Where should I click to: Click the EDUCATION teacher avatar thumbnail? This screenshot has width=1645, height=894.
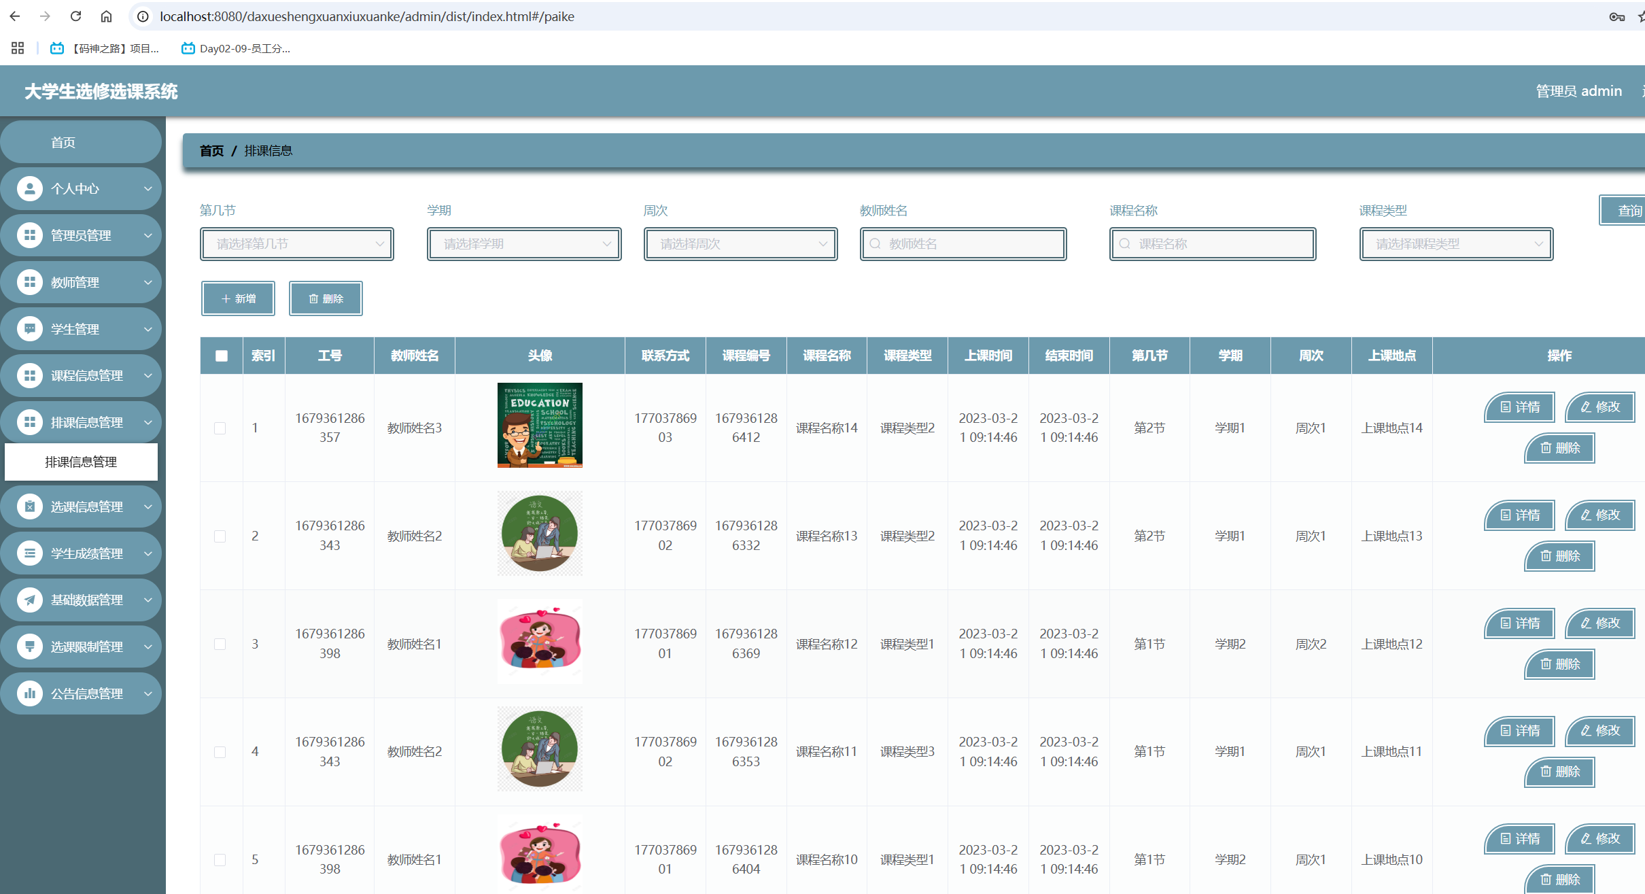click(x=540, y=426)
